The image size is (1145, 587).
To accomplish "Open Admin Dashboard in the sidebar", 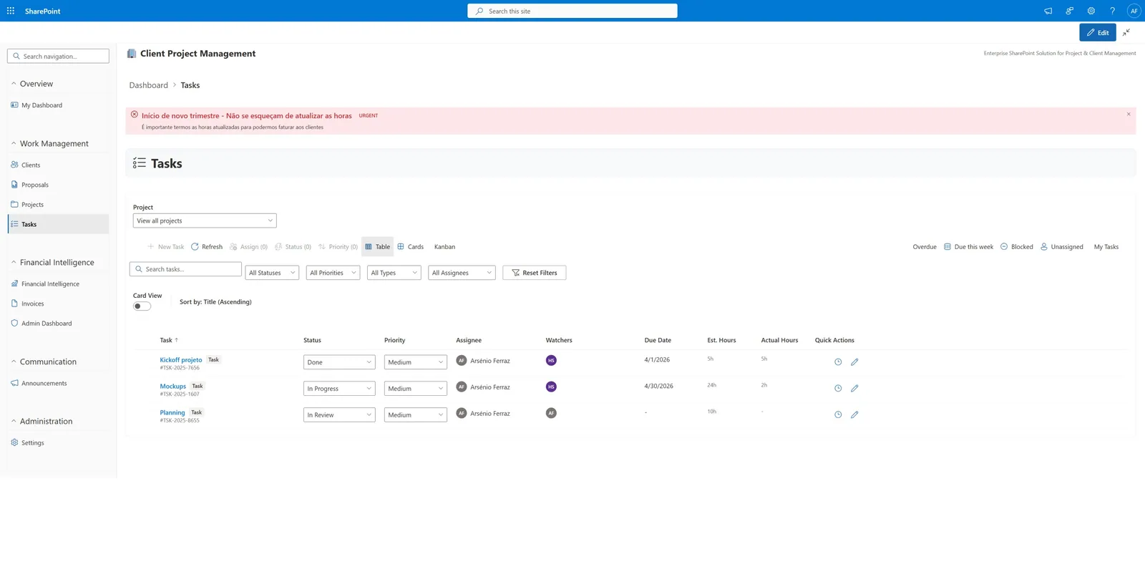I will pyautogui.click(x=47, y=324).
